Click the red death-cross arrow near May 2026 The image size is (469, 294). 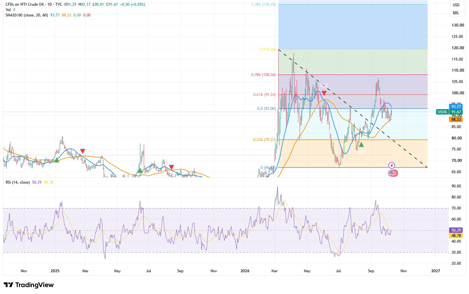pyautogui.click(x=324, y=93)
